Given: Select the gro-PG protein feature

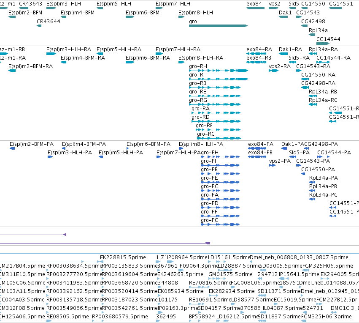Looking at the screenshot, I should [x=220, y=191].
